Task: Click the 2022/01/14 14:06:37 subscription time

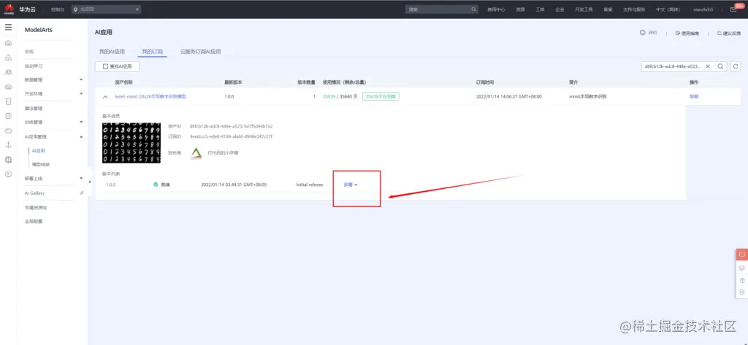Action: (x=509, y=96)
